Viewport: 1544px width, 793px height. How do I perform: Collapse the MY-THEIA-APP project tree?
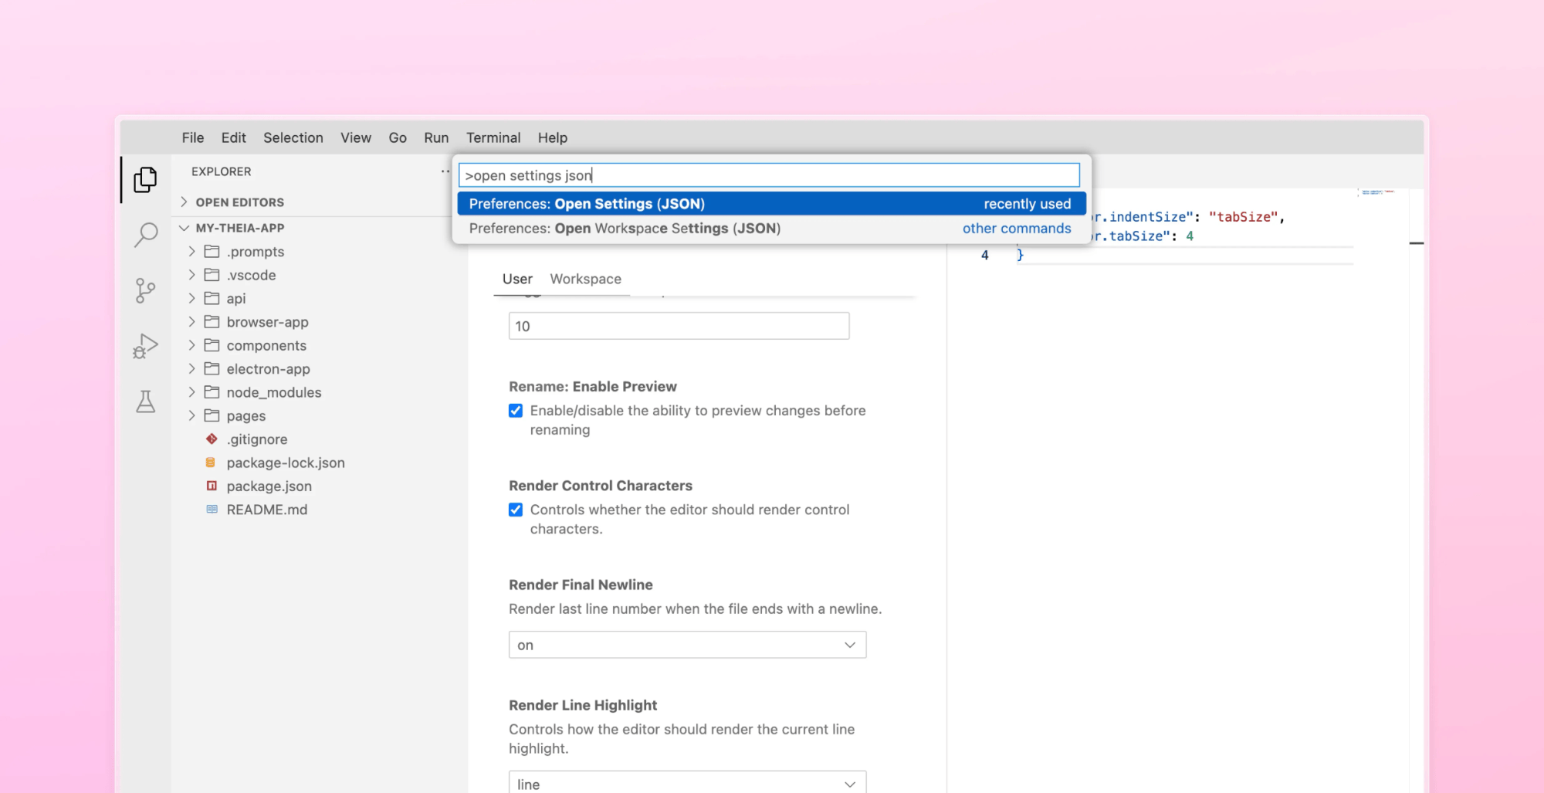click(239, 228)
